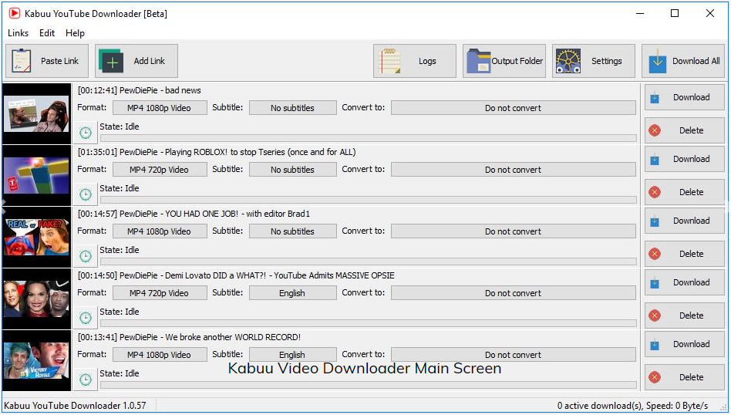
Task: Download the Demi Lovato video
Action: tap(685, 282)
